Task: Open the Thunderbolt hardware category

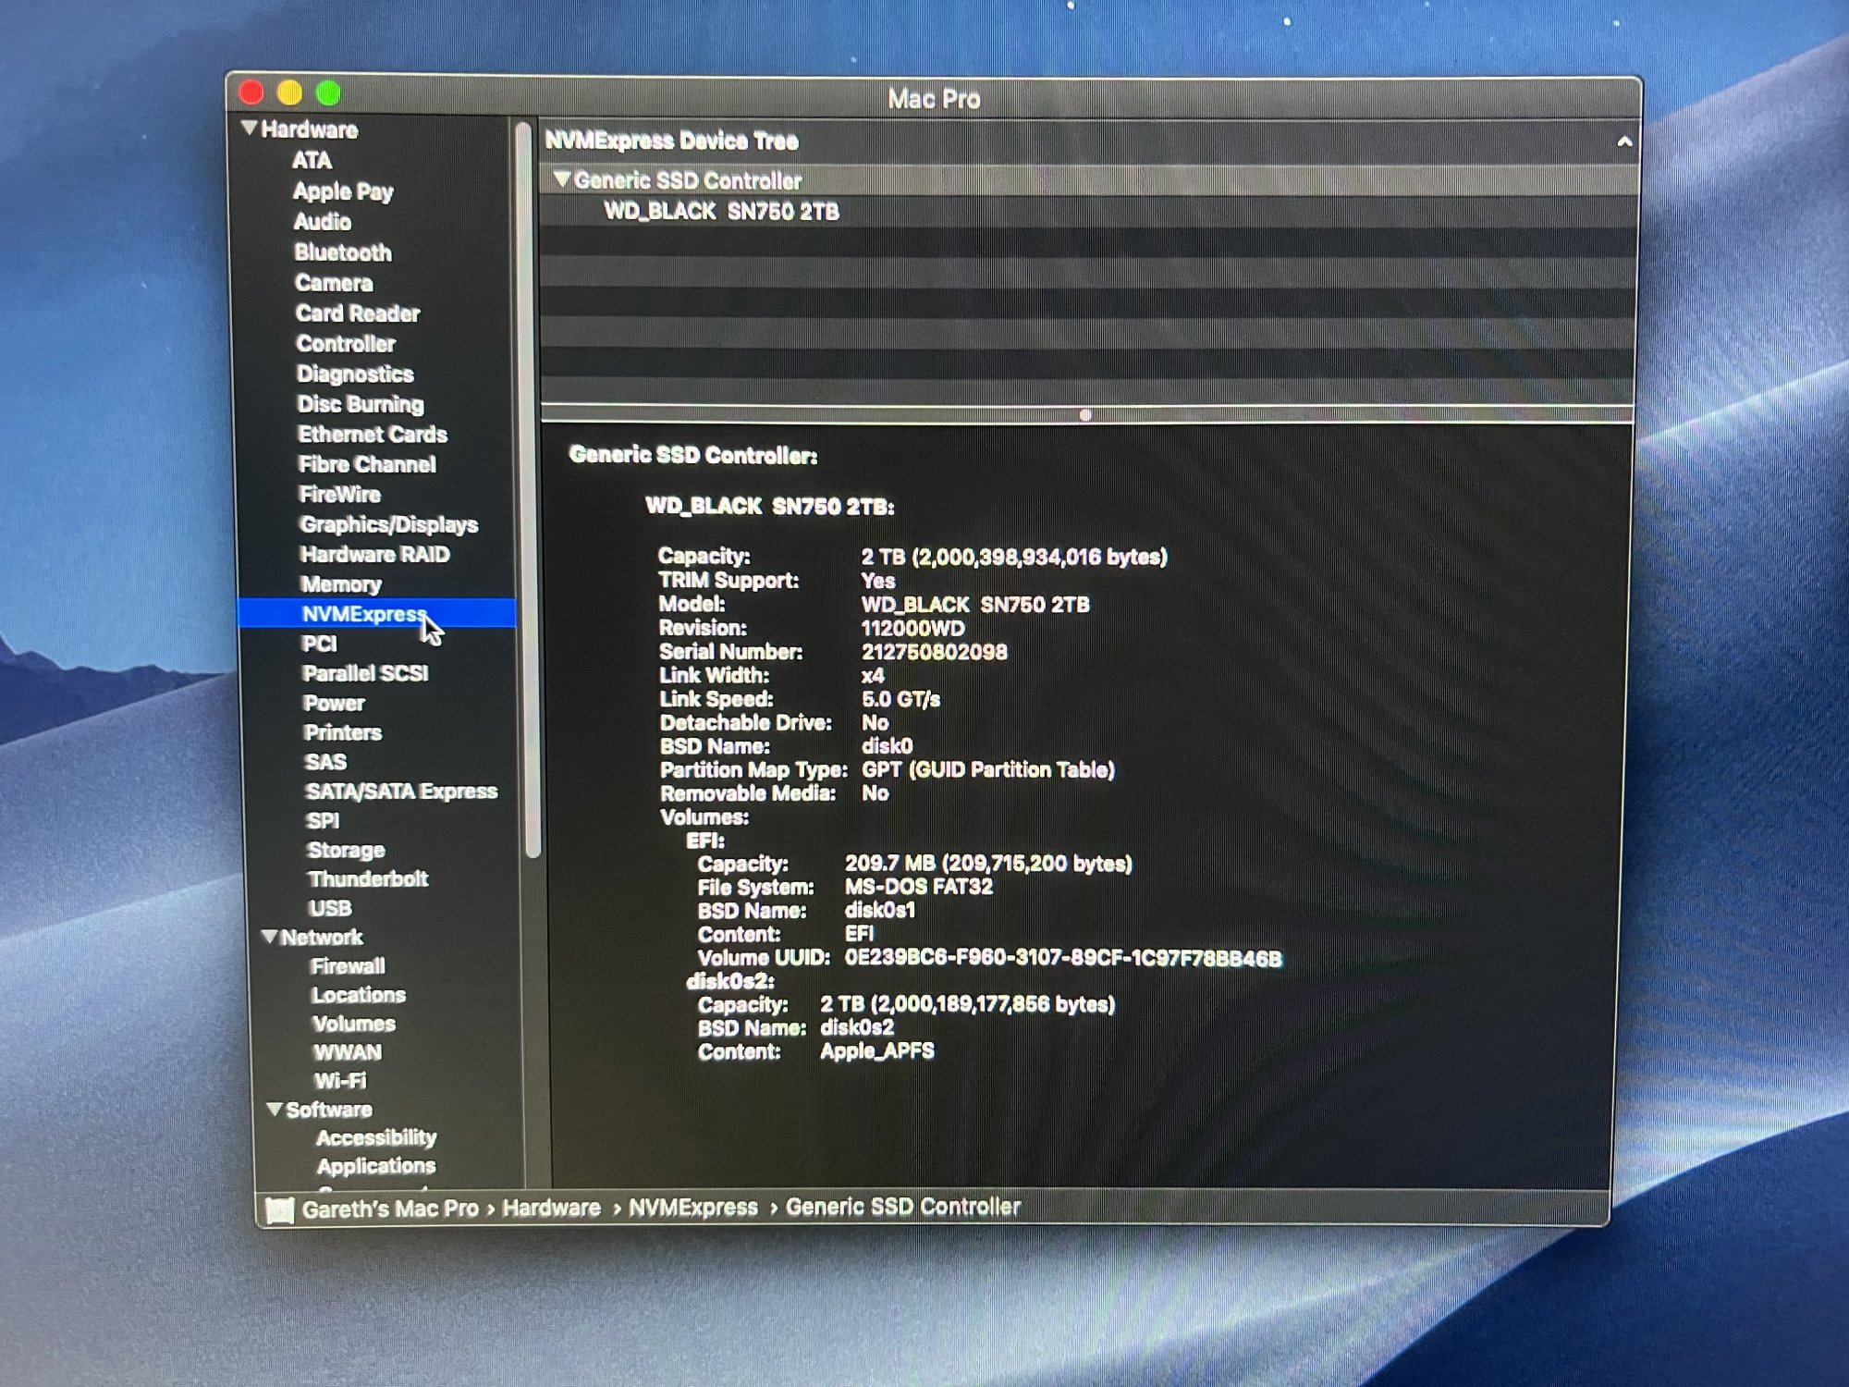Action: tap(368, 878)
